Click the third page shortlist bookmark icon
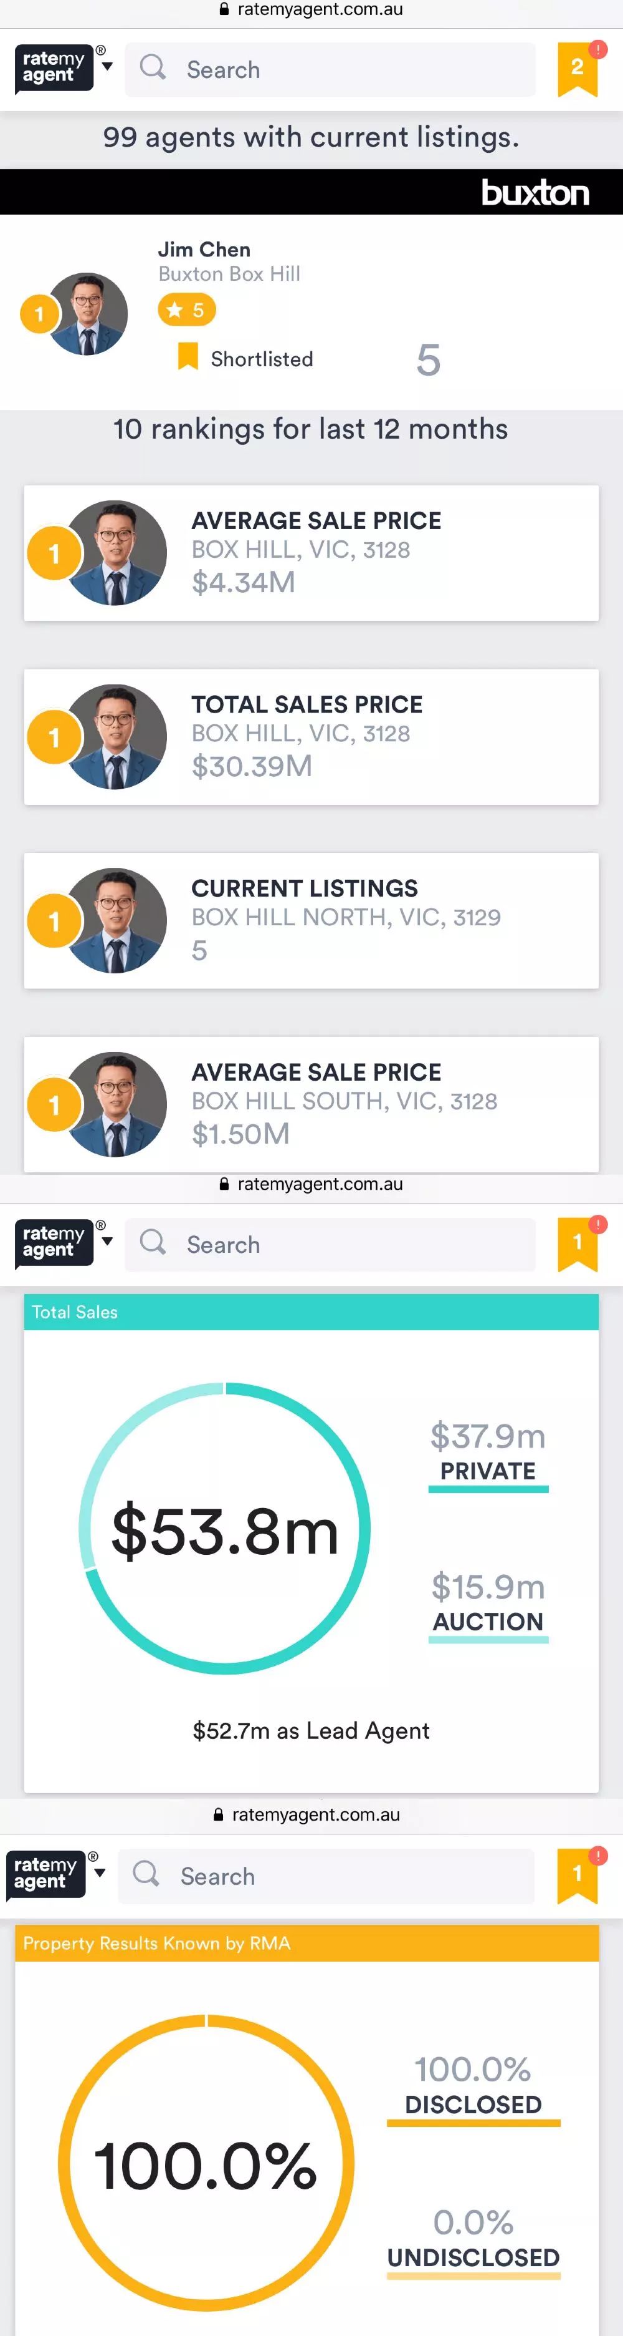 (x=577, y=1876)
